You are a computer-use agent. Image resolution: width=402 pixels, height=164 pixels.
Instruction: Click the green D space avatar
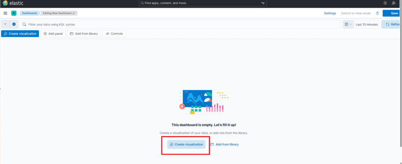(14, 13)
